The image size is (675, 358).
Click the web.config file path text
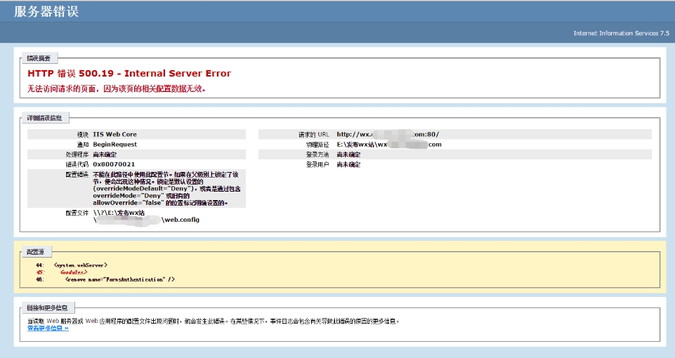(x=181, y=219)
